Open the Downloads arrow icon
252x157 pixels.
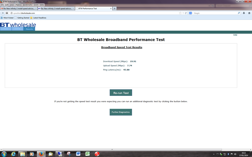click(244, 13)
